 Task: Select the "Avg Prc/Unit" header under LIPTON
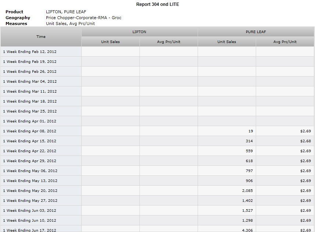coord(169,42)
